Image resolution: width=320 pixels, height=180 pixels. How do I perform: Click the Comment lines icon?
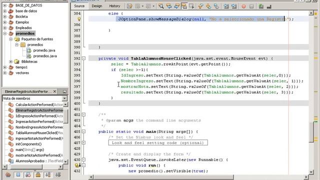pos(261,6)
